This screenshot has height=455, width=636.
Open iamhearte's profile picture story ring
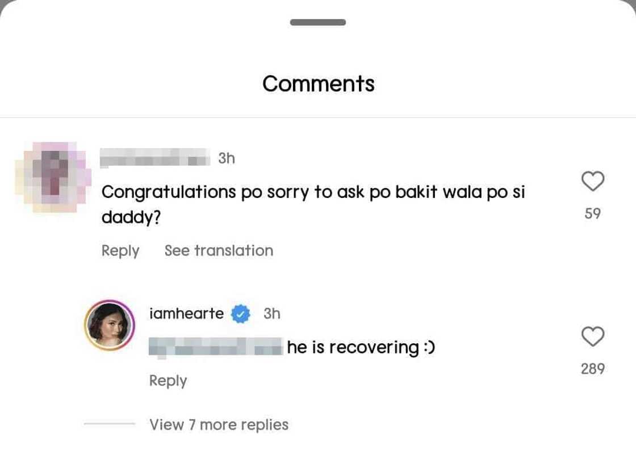110,325
